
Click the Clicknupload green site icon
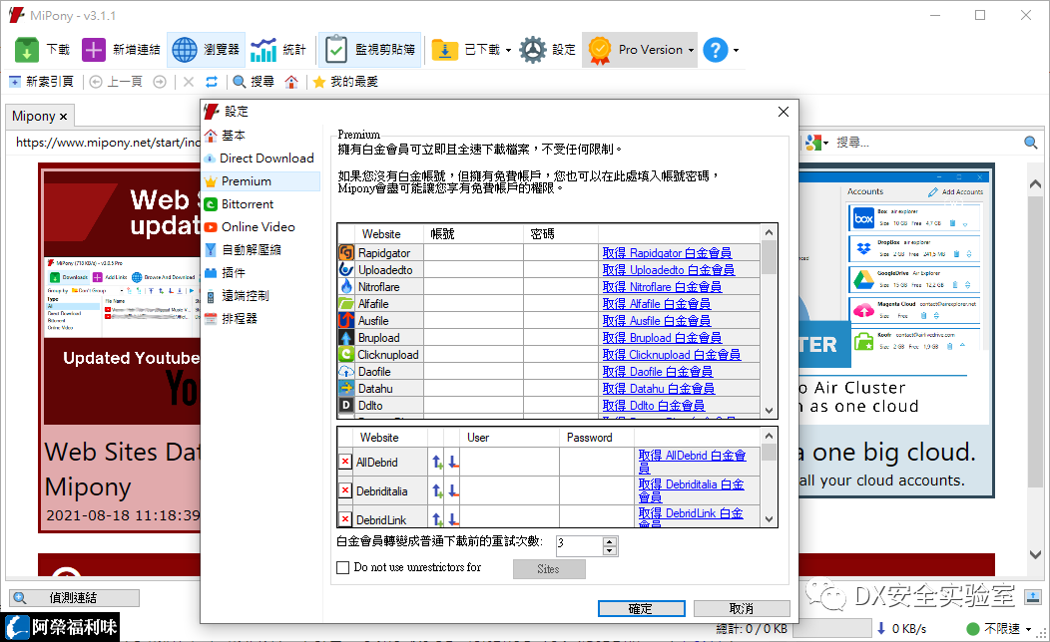click(x=346, y=355)
